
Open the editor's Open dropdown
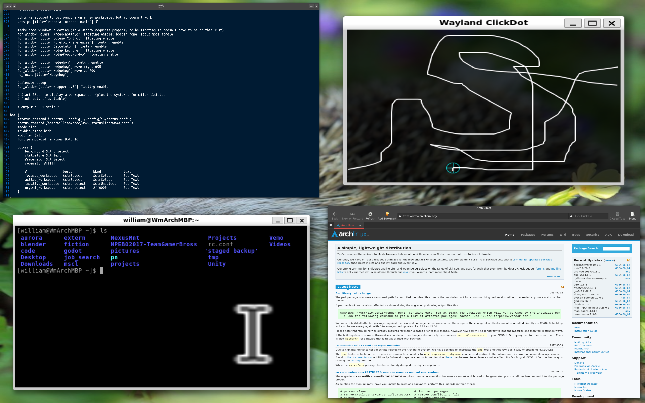pyautogui.click(x=8, y=6)
